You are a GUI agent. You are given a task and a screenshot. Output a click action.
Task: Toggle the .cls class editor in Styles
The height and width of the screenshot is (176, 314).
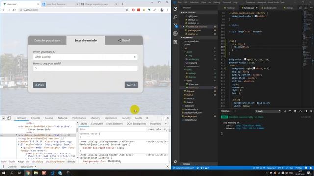(x=158, y=129)
